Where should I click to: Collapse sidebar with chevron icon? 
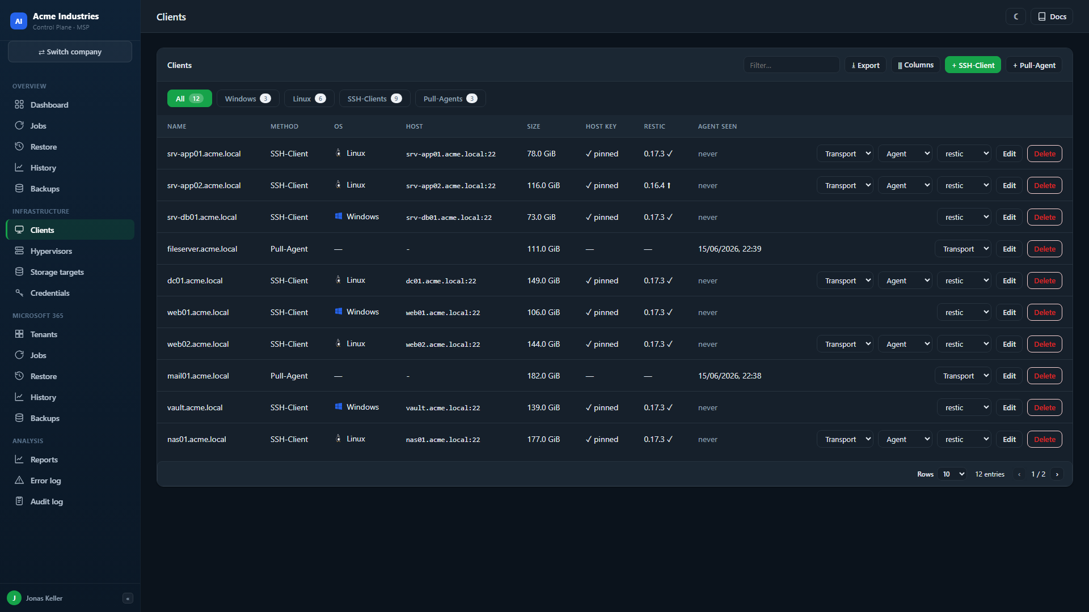tap(128, 598)
